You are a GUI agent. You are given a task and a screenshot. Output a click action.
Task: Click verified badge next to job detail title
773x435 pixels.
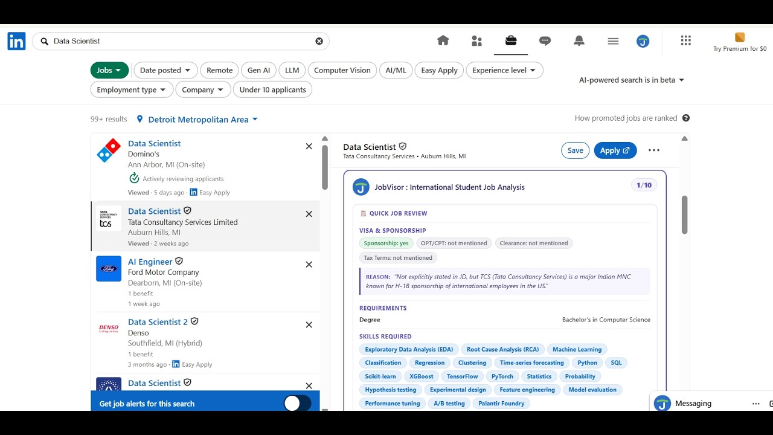pos(403,146)
